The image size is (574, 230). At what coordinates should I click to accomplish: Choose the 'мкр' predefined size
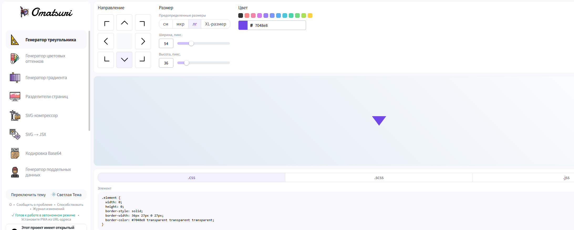pos(180,24)
